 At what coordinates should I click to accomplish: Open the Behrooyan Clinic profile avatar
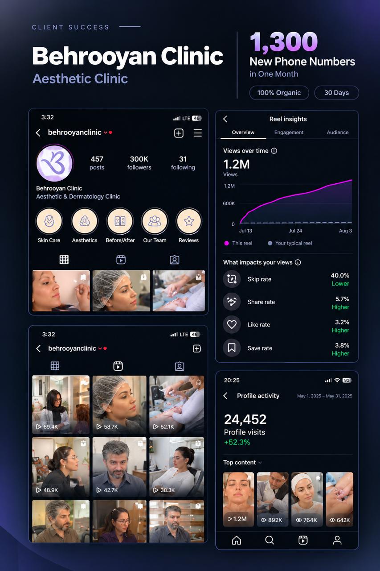[55, 163]
